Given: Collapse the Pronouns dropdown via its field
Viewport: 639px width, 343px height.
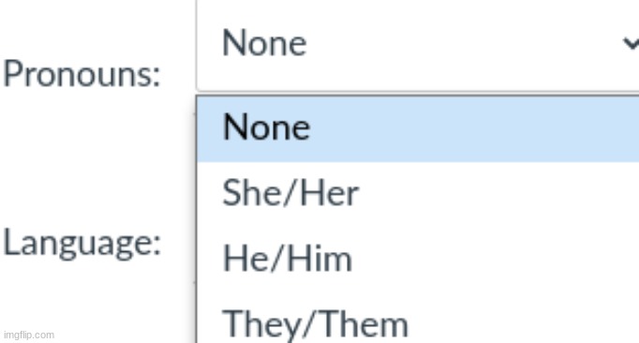Looking at the screenshot, I should [418, 44].
